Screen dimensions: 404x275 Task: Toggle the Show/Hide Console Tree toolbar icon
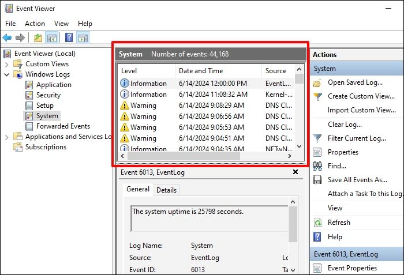point(52,38)
